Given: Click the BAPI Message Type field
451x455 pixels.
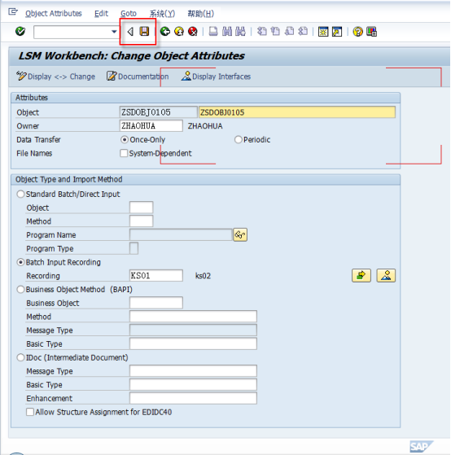Looking at the screenshot, I should coord(193,330).
